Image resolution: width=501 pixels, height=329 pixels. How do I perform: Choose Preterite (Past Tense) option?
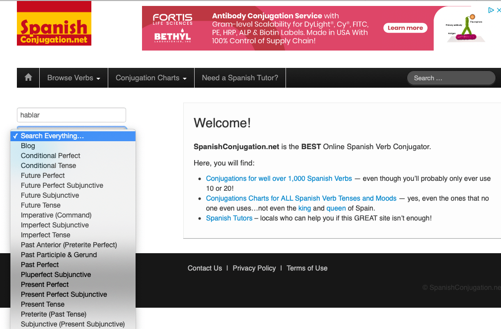[54, 314]
